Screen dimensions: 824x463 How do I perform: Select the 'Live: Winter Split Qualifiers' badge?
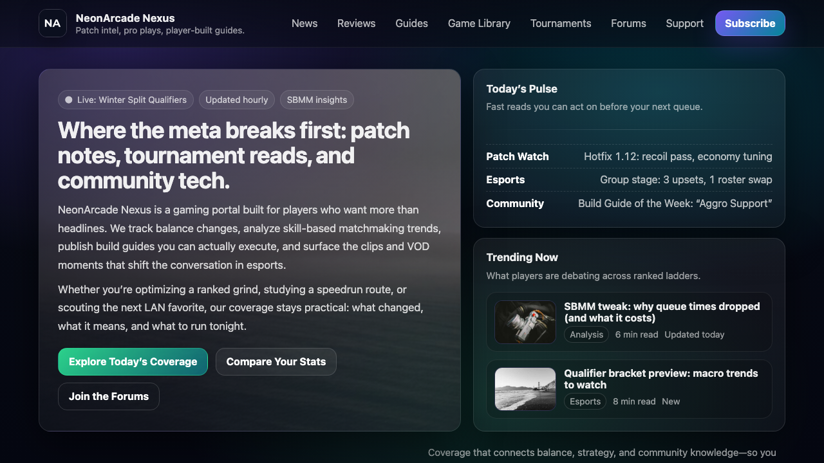[x=126, y=100]
